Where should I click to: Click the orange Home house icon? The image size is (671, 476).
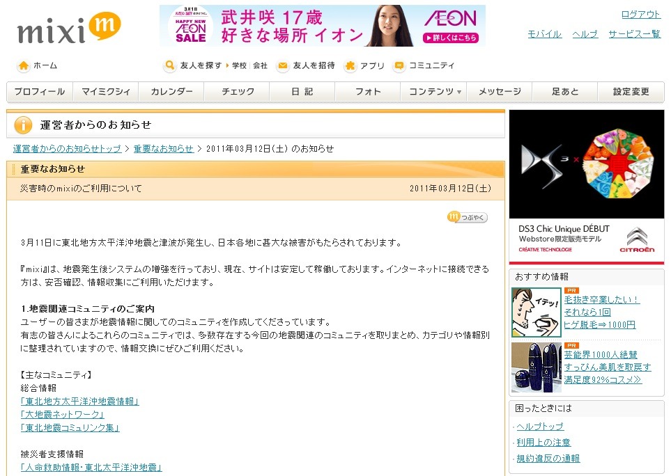[24, 66]
